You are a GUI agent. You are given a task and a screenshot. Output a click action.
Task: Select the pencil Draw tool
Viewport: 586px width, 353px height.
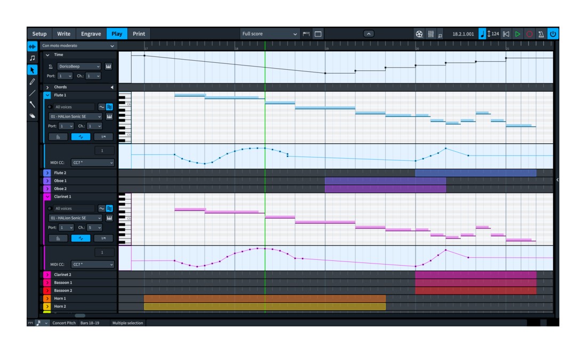pyautogui.click(x=32, y=81)
